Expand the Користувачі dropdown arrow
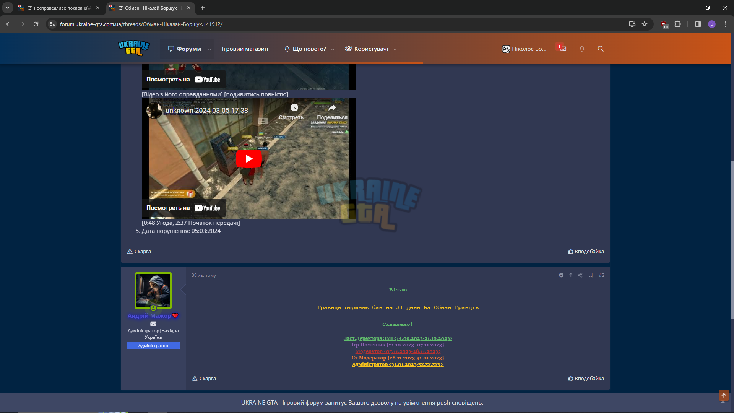 395,49
